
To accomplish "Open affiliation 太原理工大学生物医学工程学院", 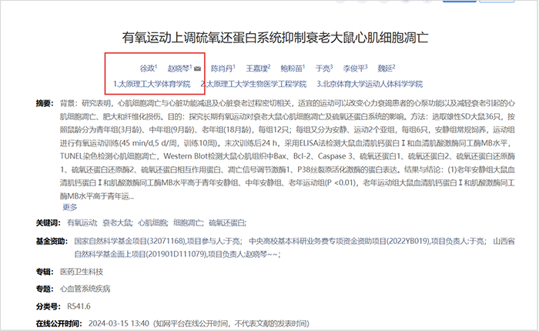I will point(253,83).
